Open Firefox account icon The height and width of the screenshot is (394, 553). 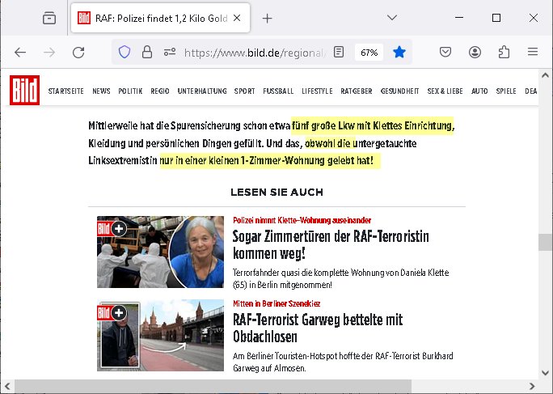point(475,53)
